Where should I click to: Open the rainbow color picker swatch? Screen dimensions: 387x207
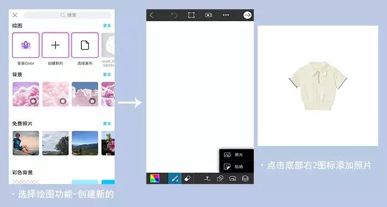pos(155,179)
